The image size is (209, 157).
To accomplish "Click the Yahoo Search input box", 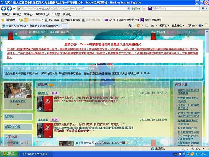I will (176, 9).
